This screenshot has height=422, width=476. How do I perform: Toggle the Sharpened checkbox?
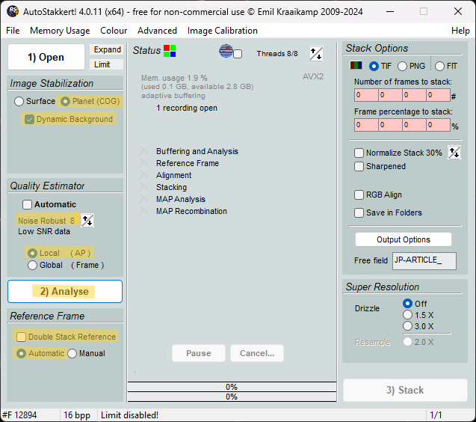(x=359, y=166)
